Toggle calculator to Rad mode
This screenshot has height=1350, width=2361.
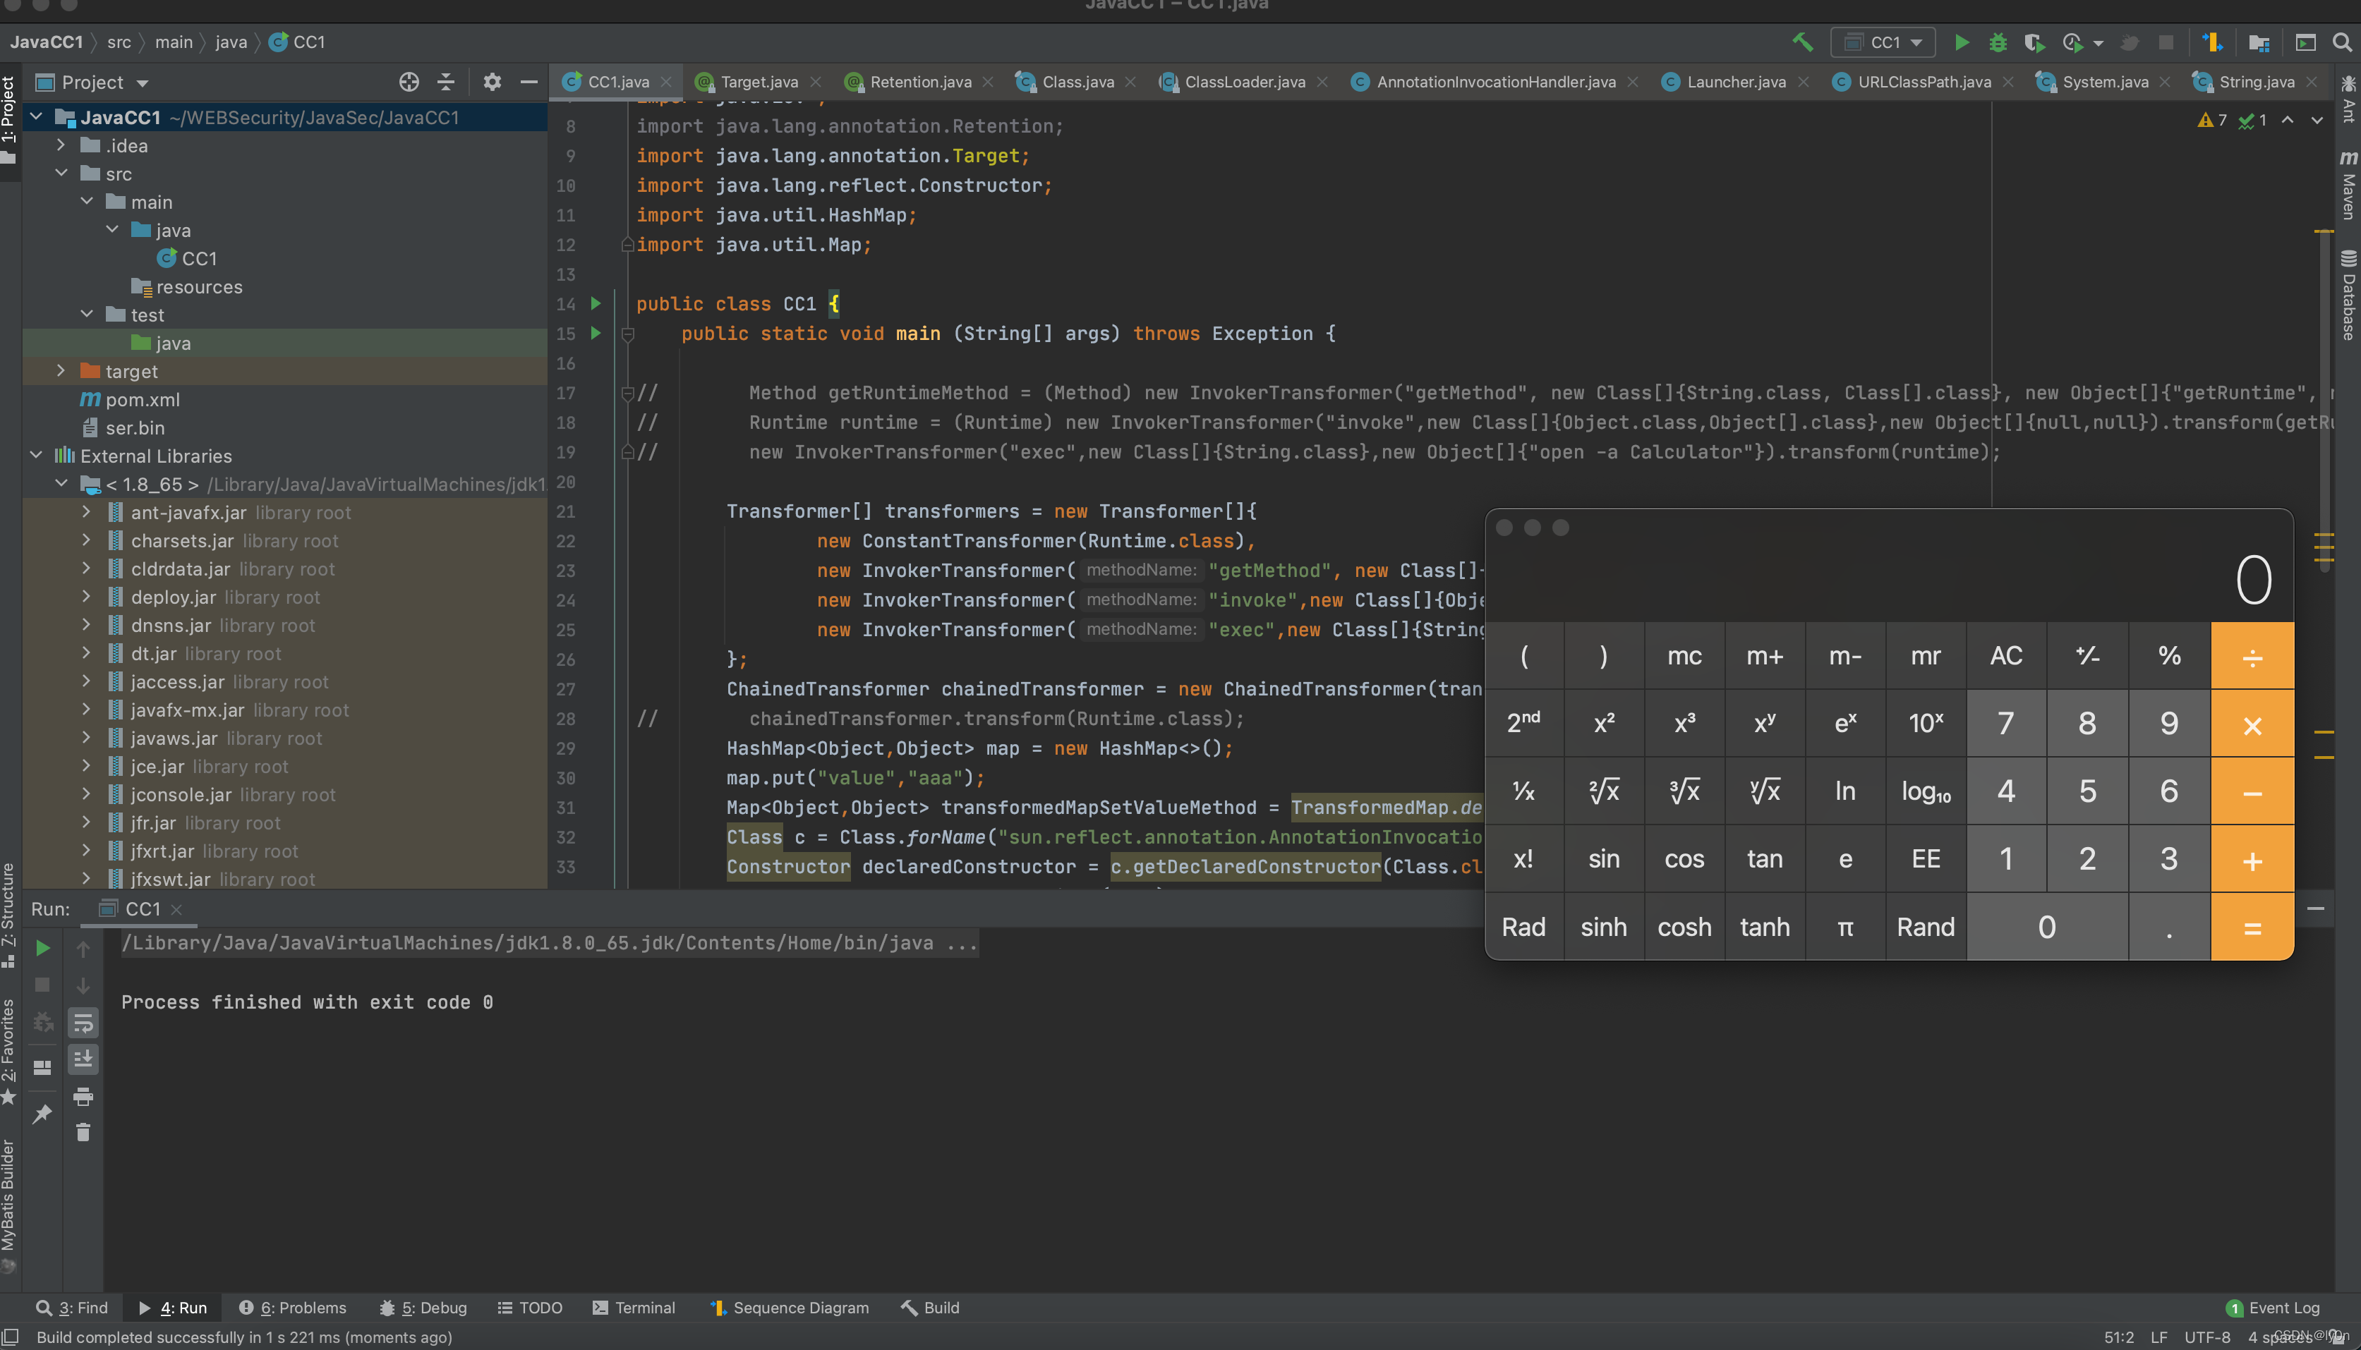coord(1523,926)
